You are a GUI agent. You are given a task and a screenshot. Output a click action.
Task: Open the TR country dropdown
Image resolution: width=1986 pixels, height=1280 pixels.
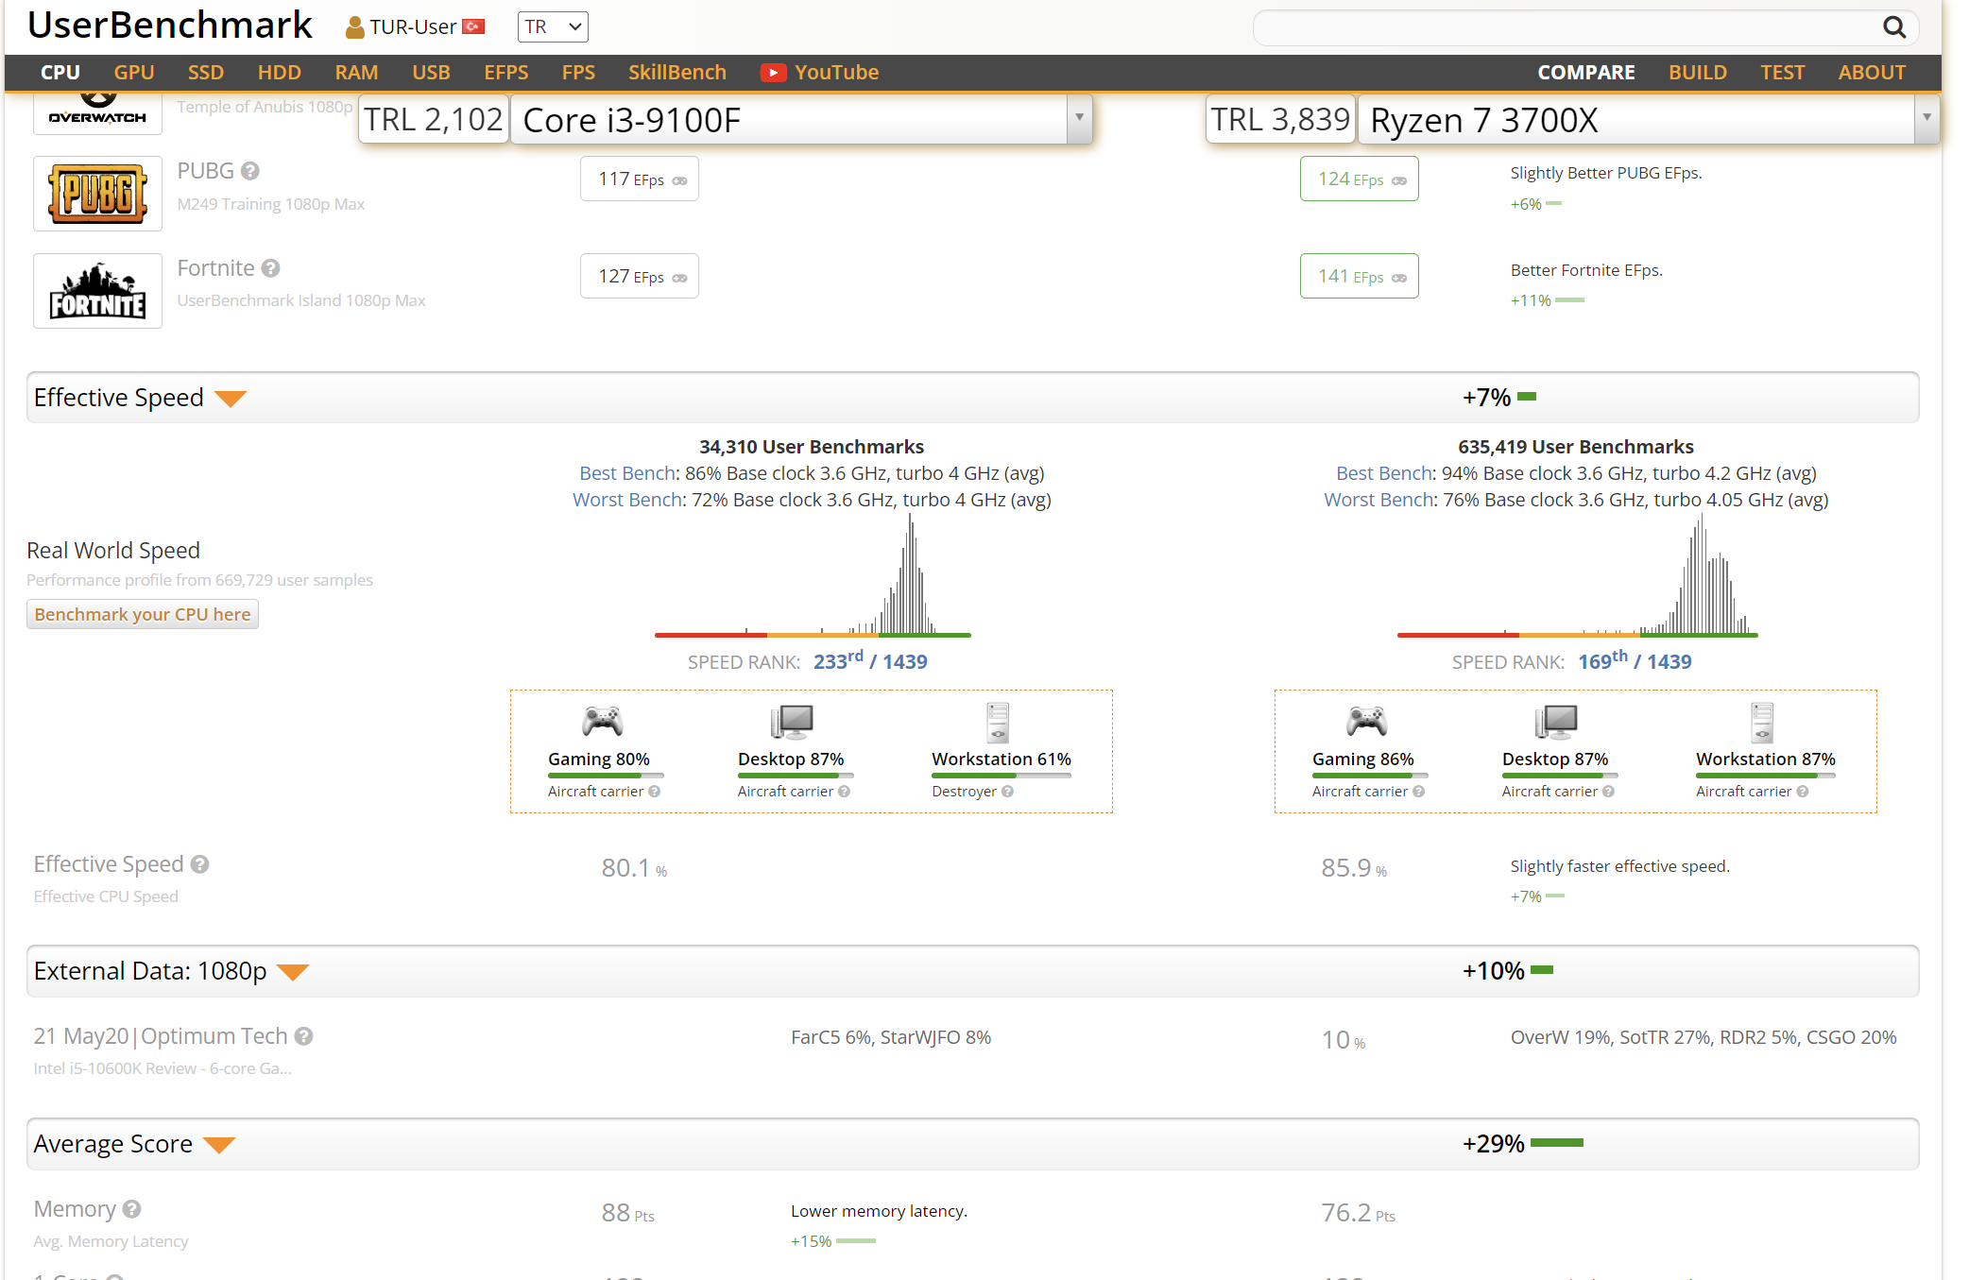(x=553, y=27)
